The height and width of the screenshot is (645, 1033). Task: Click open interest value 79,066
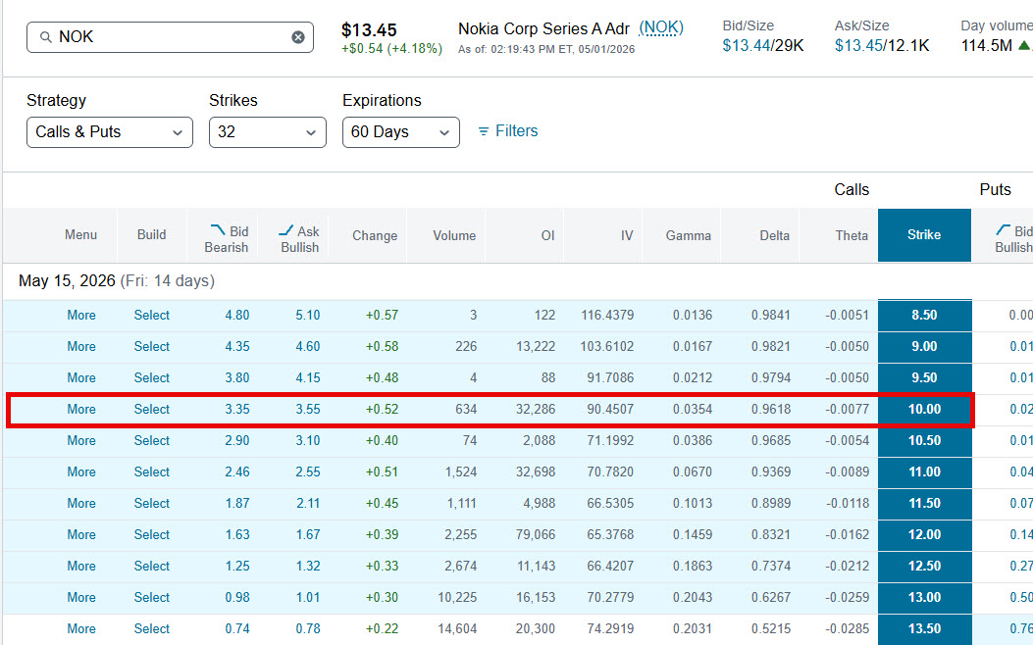point(536,534)
